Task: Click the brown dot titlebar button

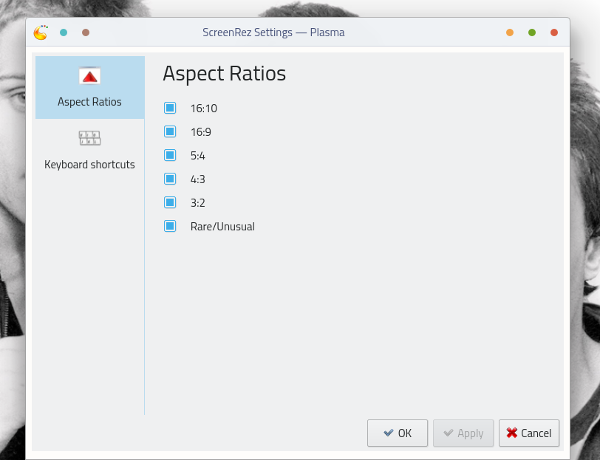Action: (x=86, y=32)
